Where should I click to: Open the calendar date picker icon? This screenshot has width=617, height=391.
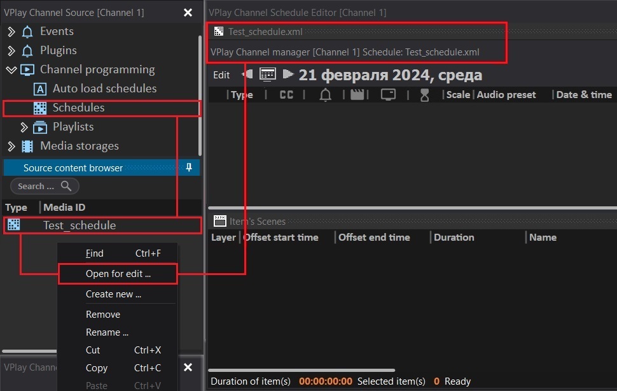(x=268, y=74)
